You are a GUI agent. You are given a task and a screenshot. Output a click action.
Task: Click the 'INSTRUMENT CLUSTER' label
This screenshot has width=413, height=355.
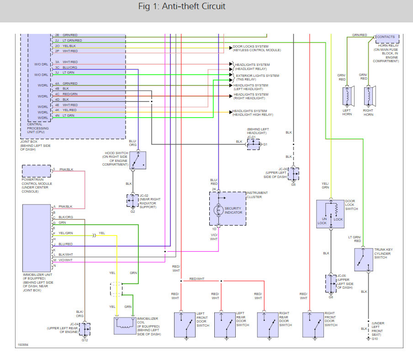click(257, 195)
